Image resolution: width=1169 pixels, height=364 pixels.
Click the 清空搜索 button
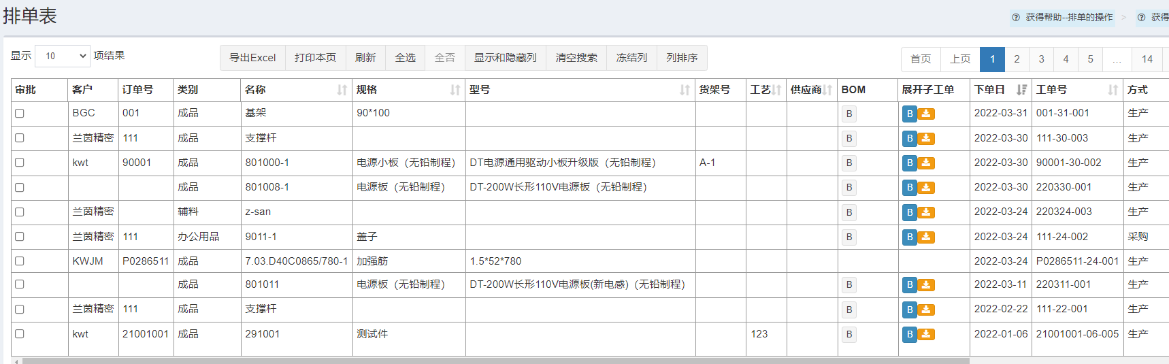click(x=576, y=58)
